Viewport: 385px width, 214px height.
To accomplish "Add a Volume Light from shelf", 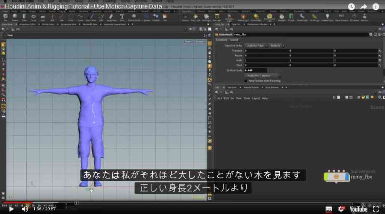I will point(243,17).
